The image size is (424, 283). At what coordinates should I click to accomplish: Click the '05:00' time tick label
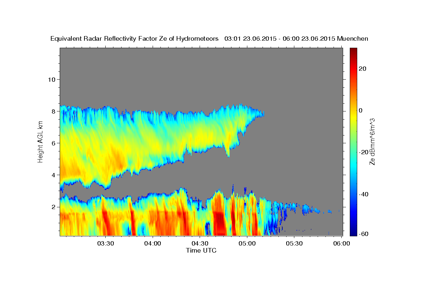coord(247,244)
